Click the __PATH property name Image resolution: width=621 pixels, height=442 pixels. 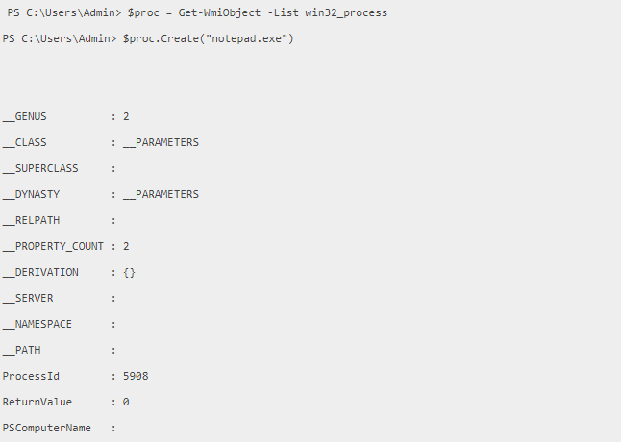pos(22,350)
